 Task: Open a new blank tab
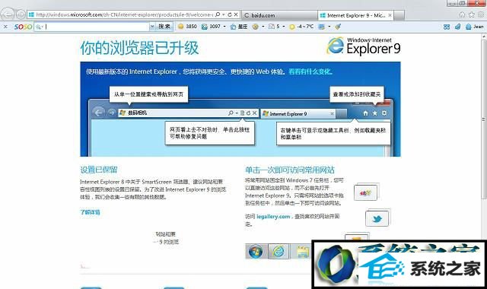(399, 15)
